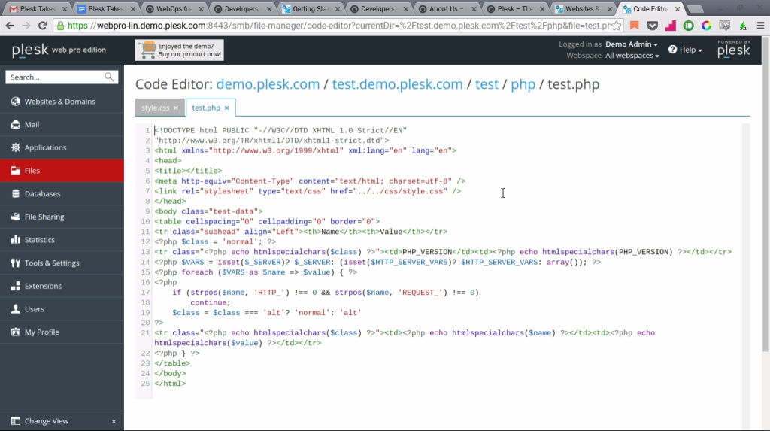770x431 pixels.
Task: Click in the sidebar Search field
Action: 53,77
